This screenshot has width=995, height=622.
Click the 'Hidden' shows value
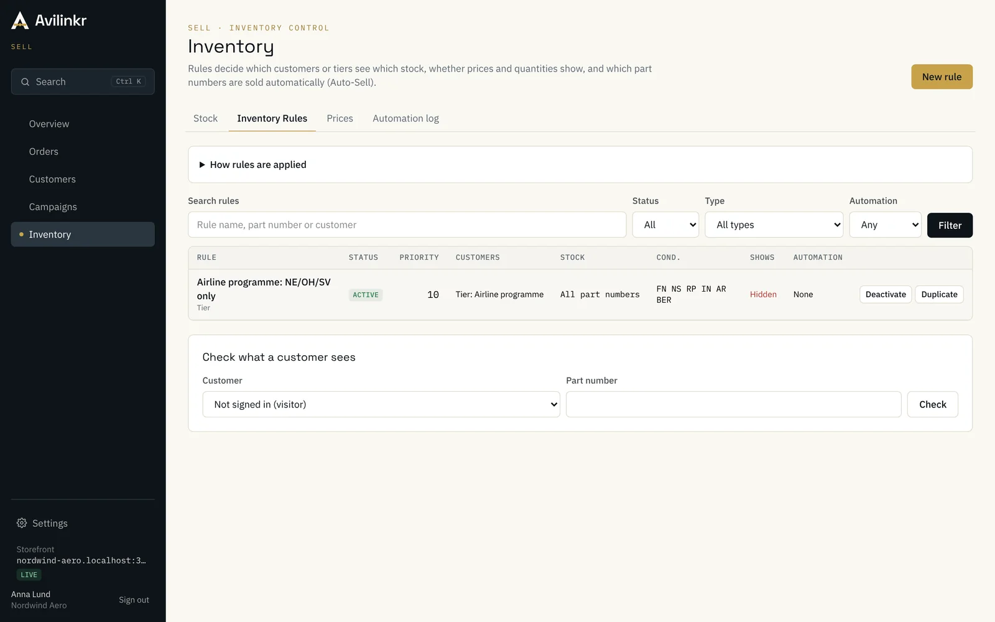point(763,295)
